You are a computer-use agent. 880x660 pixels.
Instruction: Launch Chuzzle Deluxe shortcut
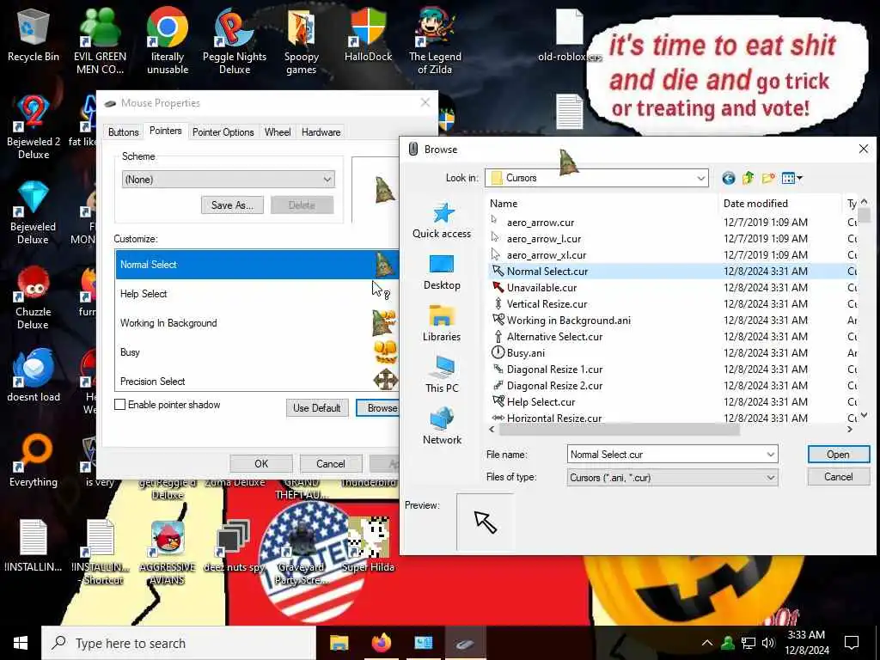[x=34, y=297]
